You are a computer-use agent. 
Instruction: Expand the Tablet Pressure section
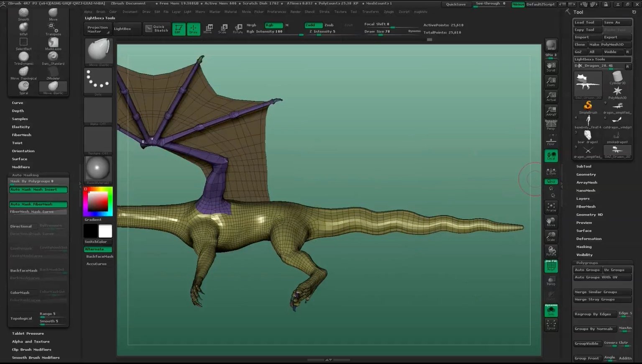(x=28, y=333)
